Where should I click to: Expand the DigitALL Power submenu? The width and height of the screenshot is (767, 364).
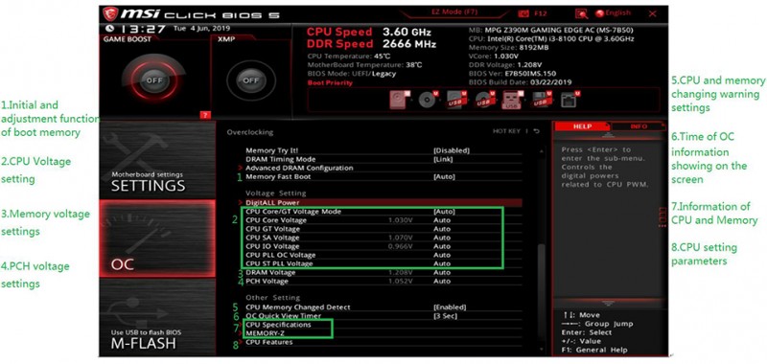(x=272, y=202)
